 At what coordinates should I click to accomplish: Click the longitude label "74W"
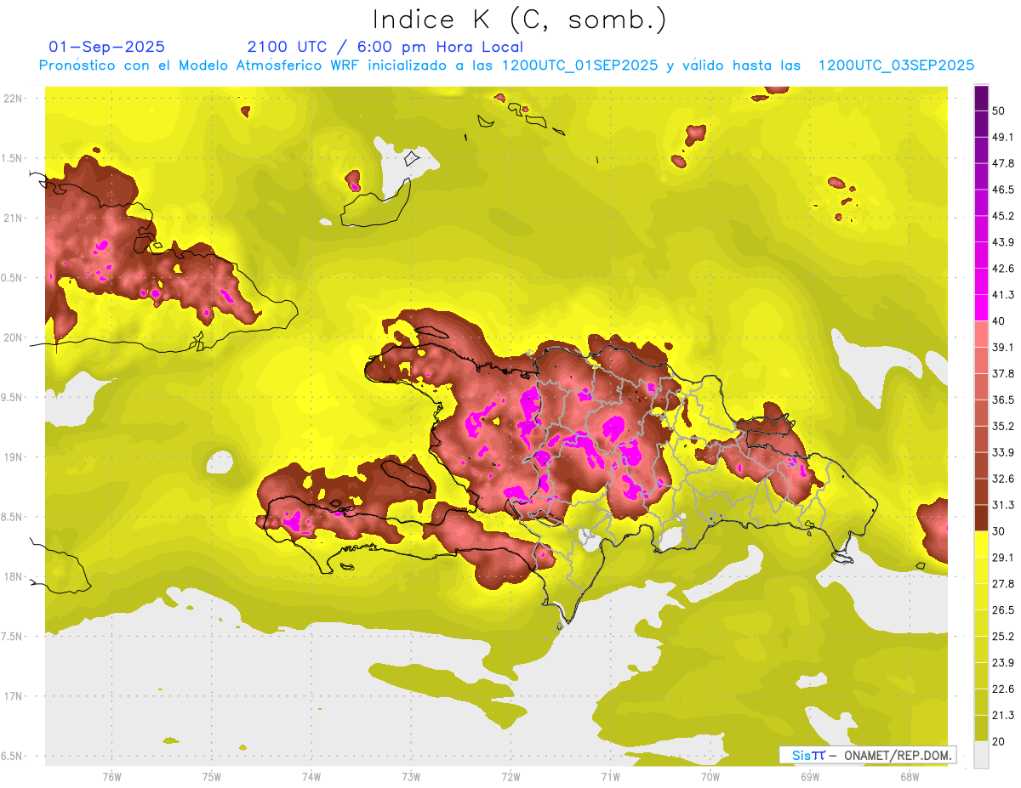click(311, 777)
